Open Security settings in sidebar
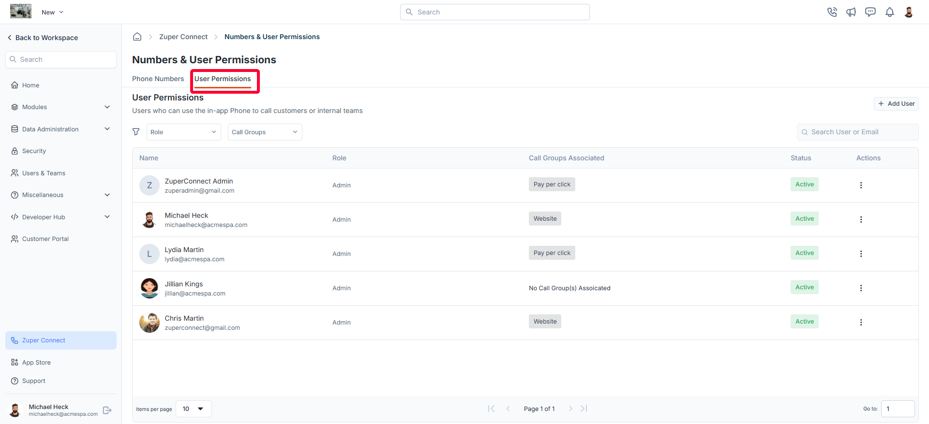 point(34,151)
